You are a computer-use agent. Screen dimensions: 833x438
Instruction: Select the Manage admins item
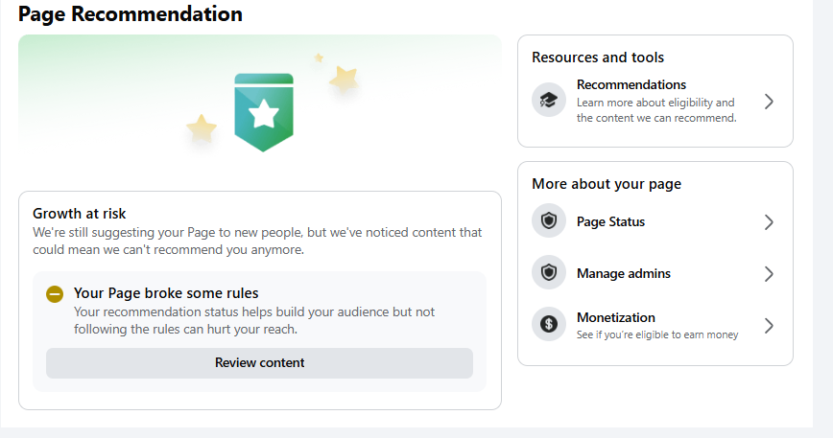click(x=655, y=273)
